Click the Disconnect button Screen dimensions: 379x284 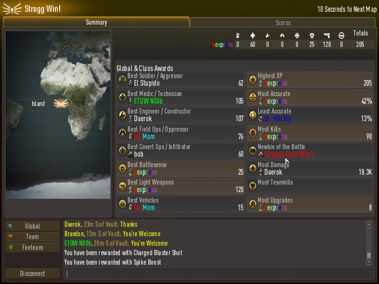(32, 274)
